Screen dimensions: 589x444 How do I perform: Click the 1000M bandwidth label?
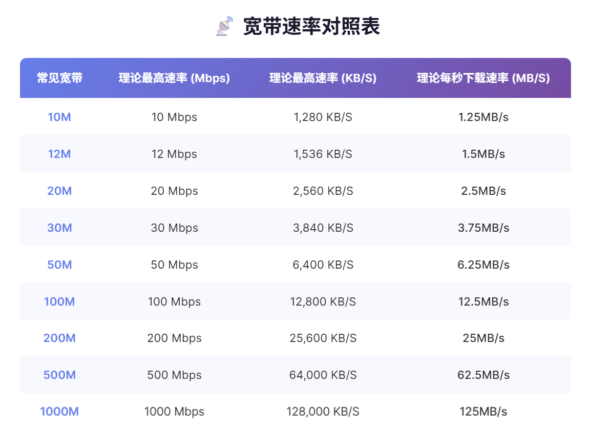pos(59,411)
